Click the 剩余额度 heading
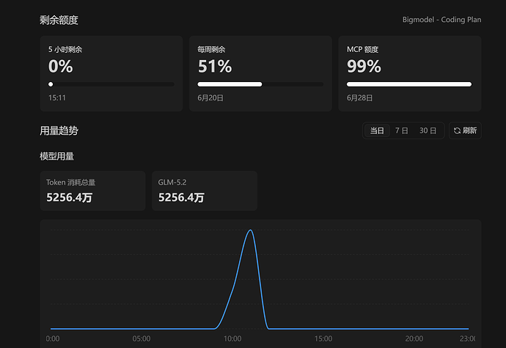506x348 pixels. click(x=59, y=20)
